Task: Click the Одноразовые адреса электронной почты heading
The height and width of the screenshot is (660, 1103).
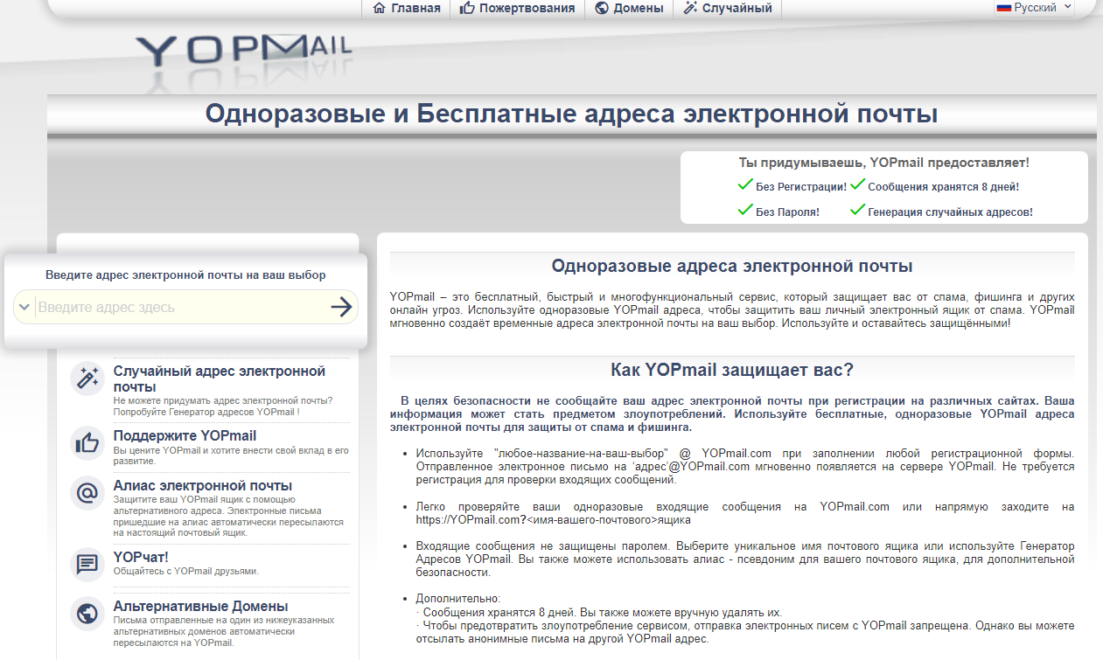Action: click(x=732, y=266)
